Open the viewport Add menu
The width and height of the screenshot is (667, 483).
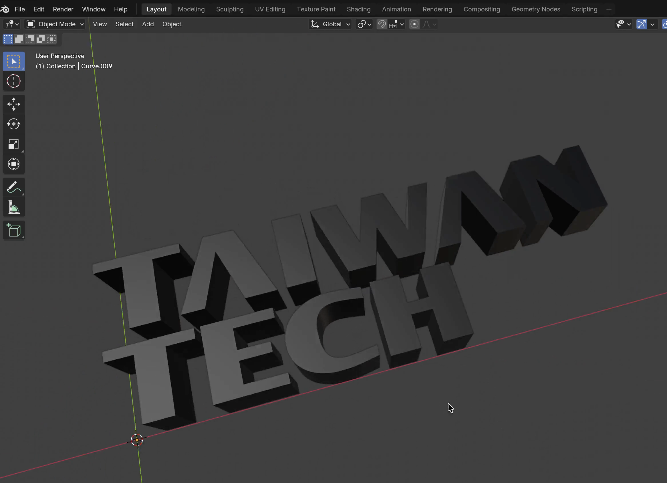click(148, 24)
